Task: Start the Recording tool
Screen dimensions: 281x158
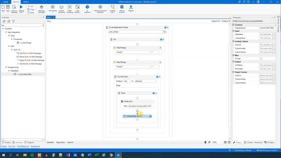Action: 53,9
